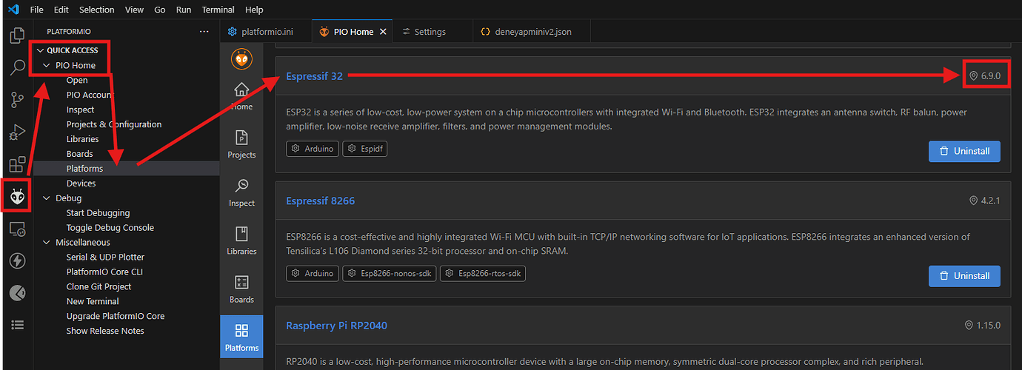
Task: Open the Terminal menu
Action: pyautogui.click(x=218, y=10)
